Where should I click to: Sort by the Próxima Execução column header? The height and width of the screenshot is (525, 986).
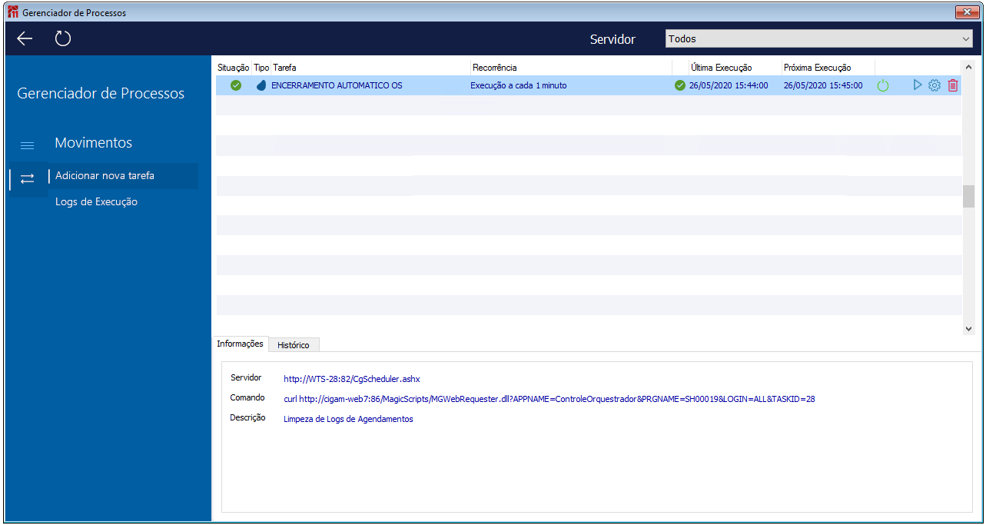(x=817, y=68)
